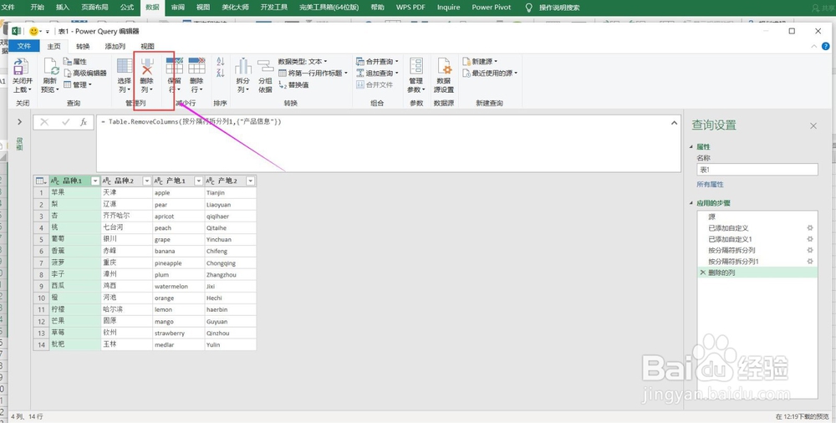Open filter dropdown for 产地.2 column

tap(250, 181)
